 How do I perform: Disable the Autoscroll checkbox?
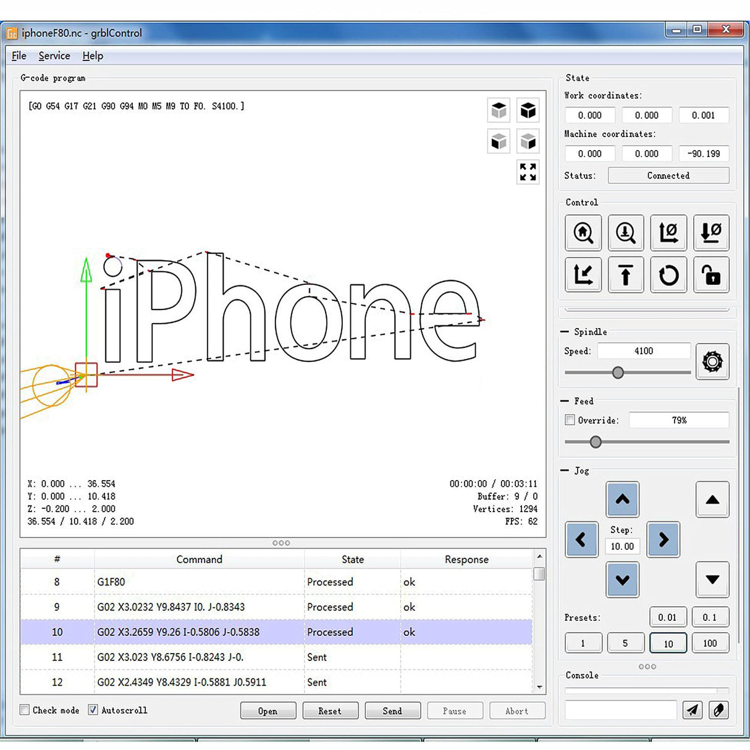click(x=93, y=710)
